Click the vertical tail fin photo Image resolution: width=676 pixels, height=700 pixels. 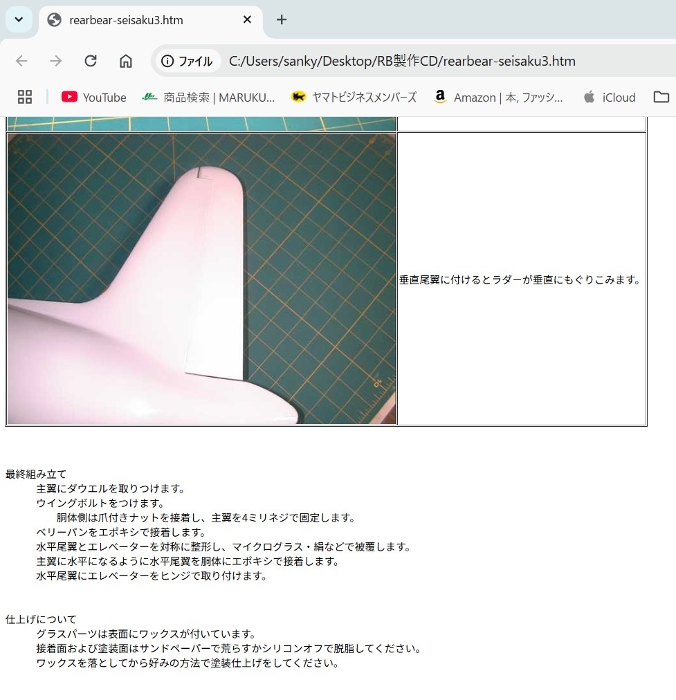coord(202,279)
